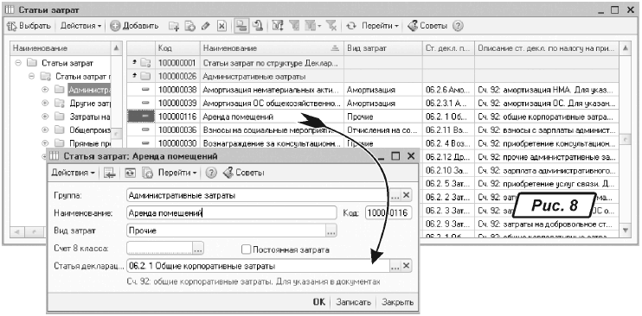
Task: Click the Записать button
Action: [x=353, y=302]
